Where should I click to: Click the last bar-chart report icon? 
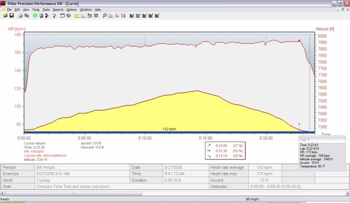[x=157, y=16]
